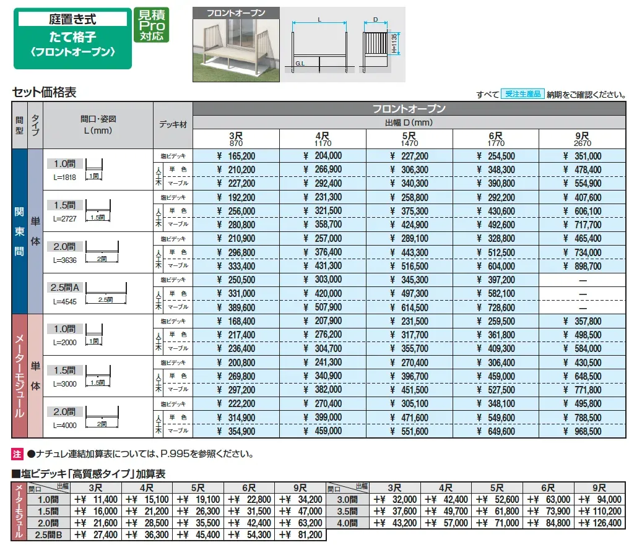Screen dimensions: 629x545
Task: Click the +¥26,300 surcharge cell
Action: [x=198, y=512]
